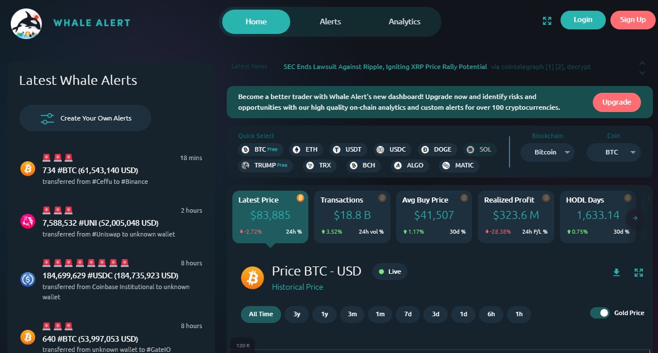658x353 pixels.
Task: Click the USDC coin icon in alerts list
Action: pos(28,279)
